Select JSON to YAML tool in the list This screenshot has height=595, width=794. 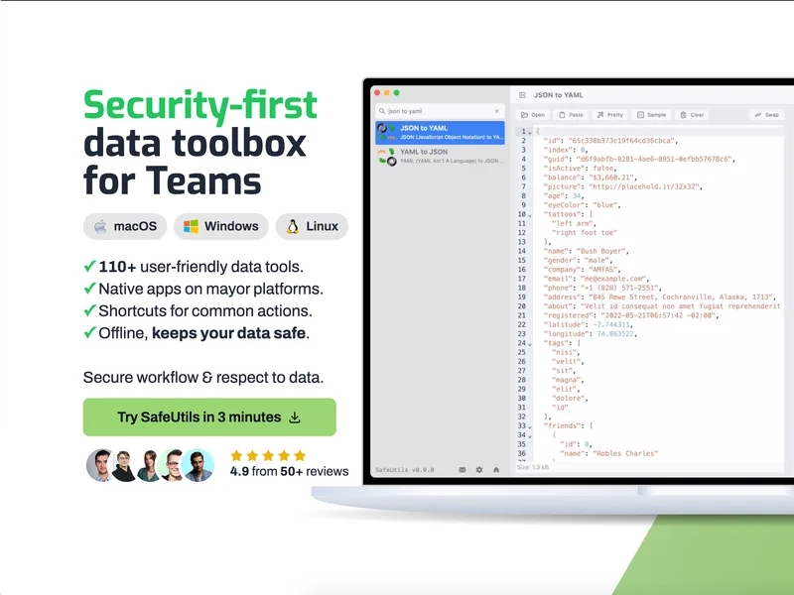tap(440, 133)
